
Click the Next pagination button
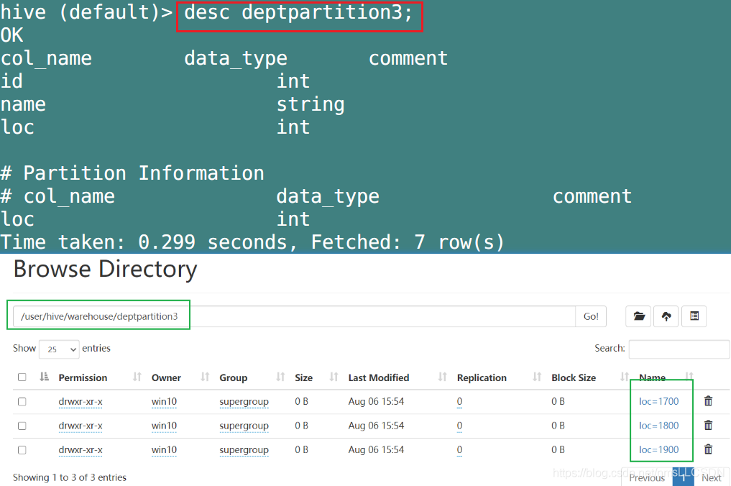pos(712,477)
